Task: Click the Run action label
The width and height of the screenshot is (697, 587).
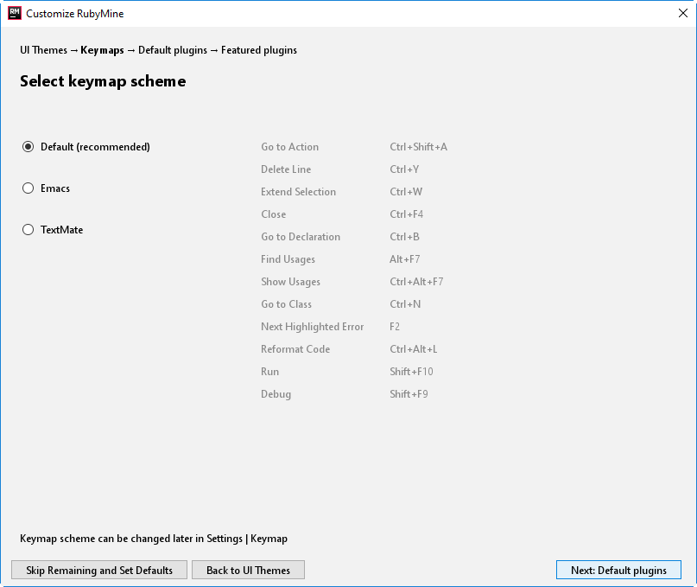Action: [269, 372]
